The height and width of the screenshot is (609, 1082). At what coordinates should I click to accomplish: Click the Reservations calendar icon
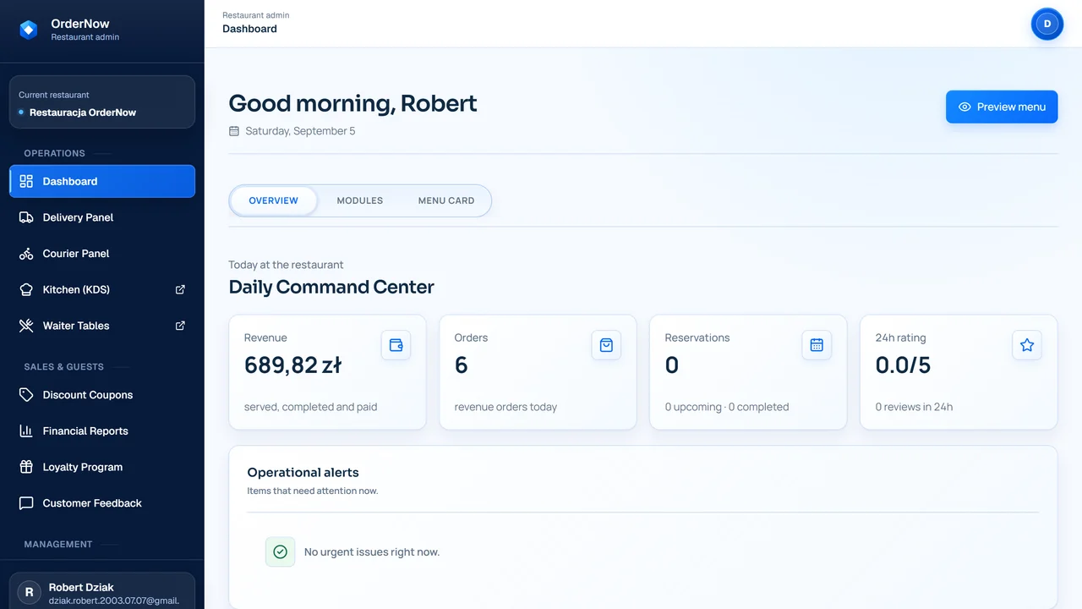[817, 345]
